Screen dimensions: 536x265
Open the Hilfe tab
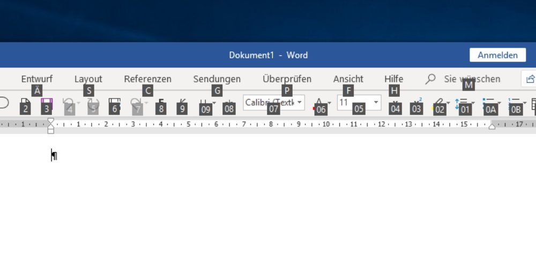point(394,79)
